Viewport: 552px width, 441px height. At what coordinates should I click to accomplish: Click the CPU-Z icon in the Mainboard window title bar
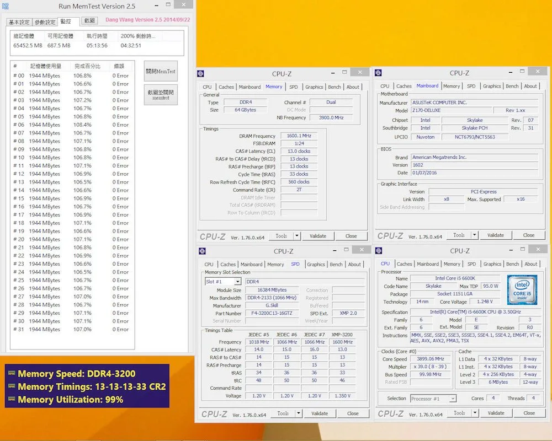pos(379,73)
